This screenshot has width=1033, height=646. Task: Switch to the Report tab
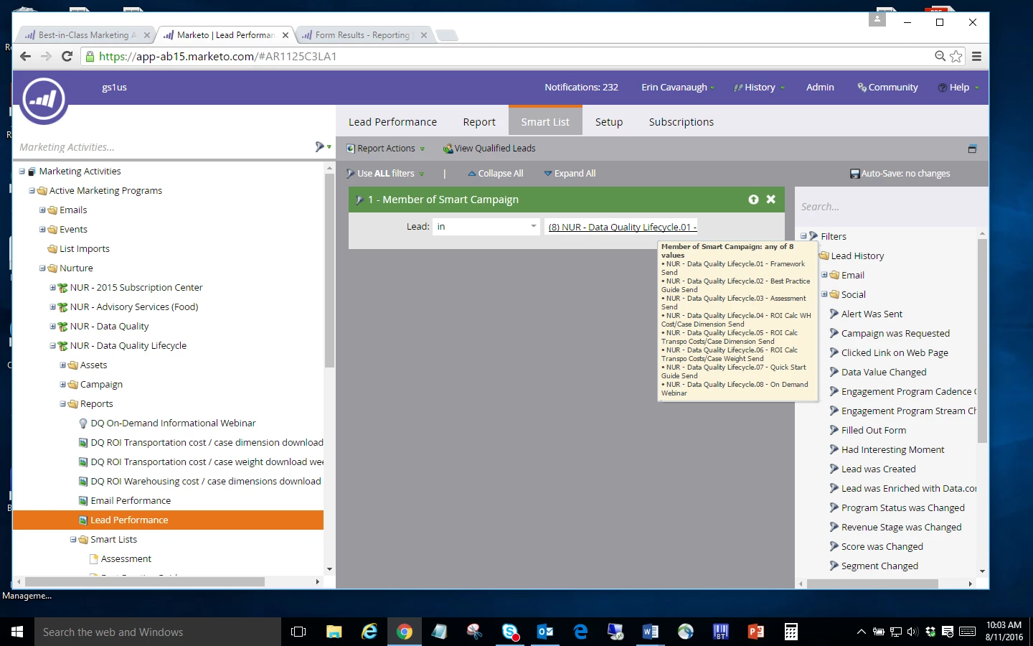(x=479, y=122)
